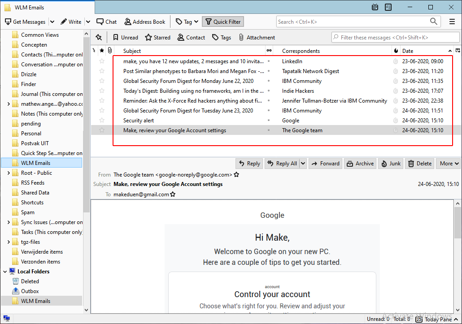Filter by Unread messages
462x324 pixels.
126,37
